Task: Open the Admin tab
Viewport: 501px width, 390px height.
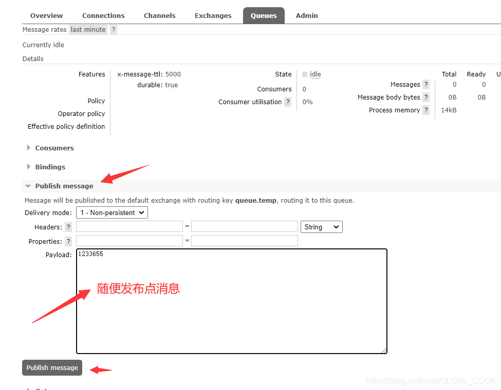Action: [306, 15]
